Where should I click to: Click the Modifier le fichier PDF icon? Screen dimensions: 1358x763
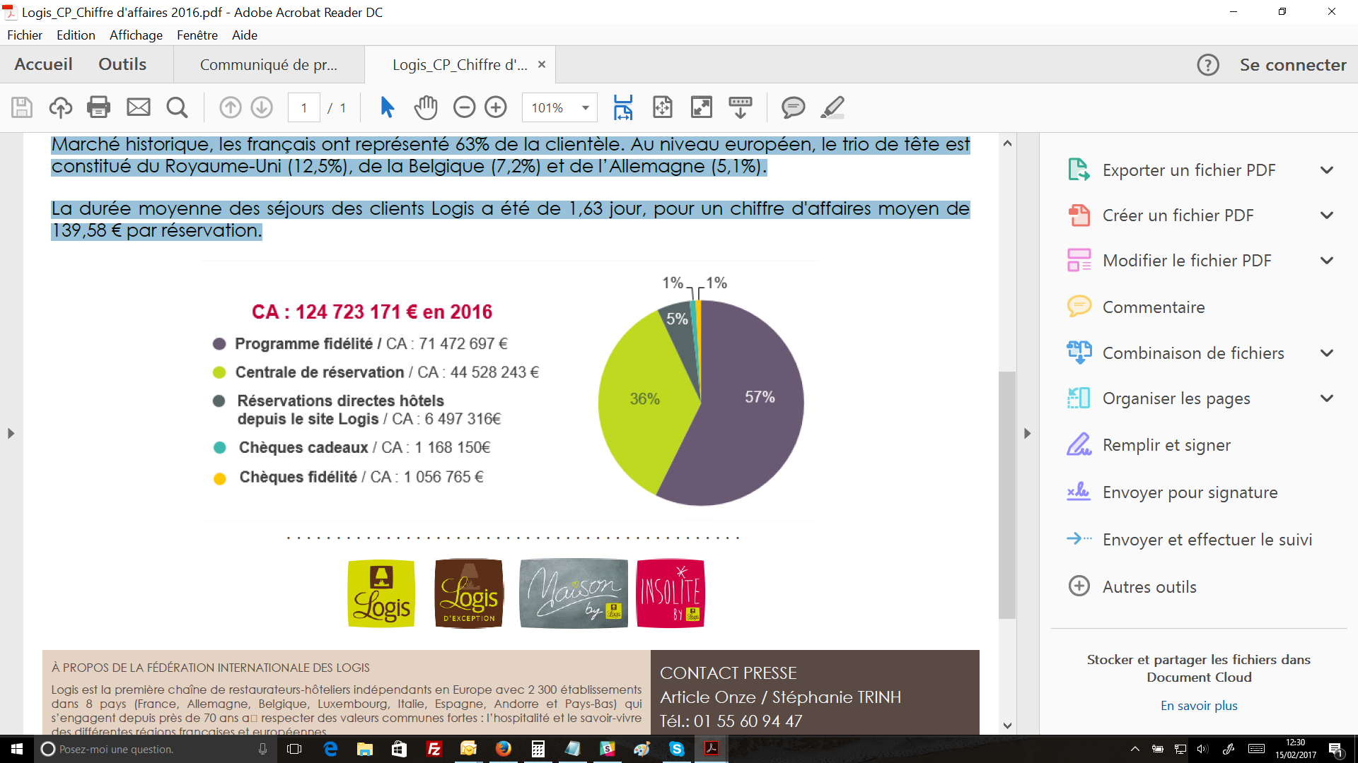point(1079,261)
